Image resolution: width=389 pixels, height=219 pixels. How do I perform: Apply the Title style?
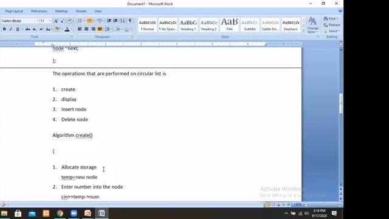[x=229, y=25]
